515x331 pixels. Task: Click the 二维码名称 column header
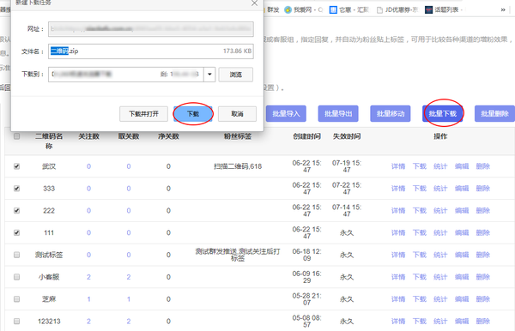point(49,141)
